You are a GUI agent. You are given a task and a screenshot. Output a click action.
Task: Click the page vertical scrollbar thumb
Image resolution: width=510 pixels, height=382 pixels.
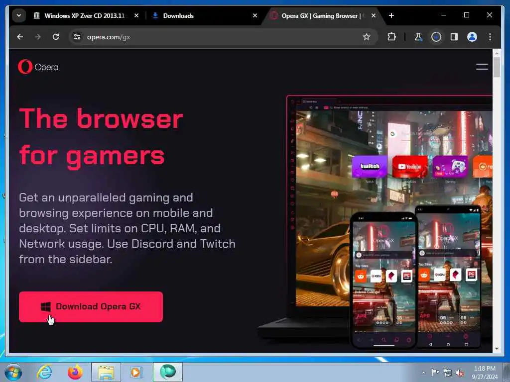pos(497,67)
